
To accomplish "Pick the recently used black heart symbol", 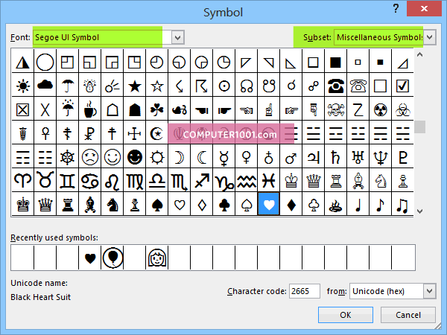I will pyautogui.click(x=90, y=258).
